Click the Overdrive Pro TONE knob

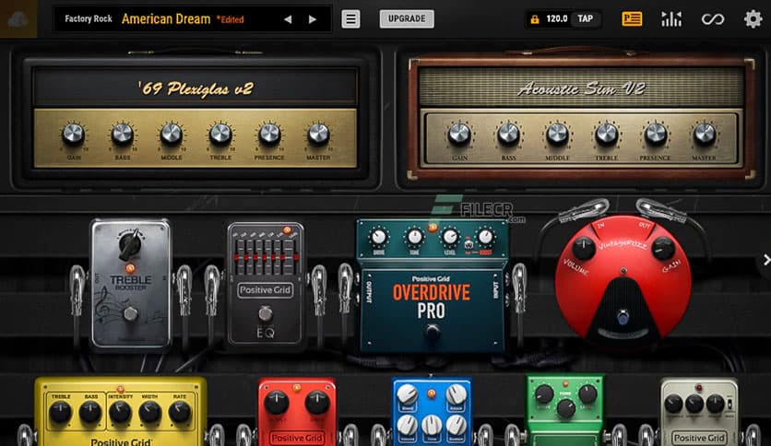(414, 237)
